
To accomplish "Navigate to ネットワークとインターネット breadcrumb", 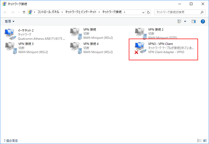I will (x=81, y=12).
